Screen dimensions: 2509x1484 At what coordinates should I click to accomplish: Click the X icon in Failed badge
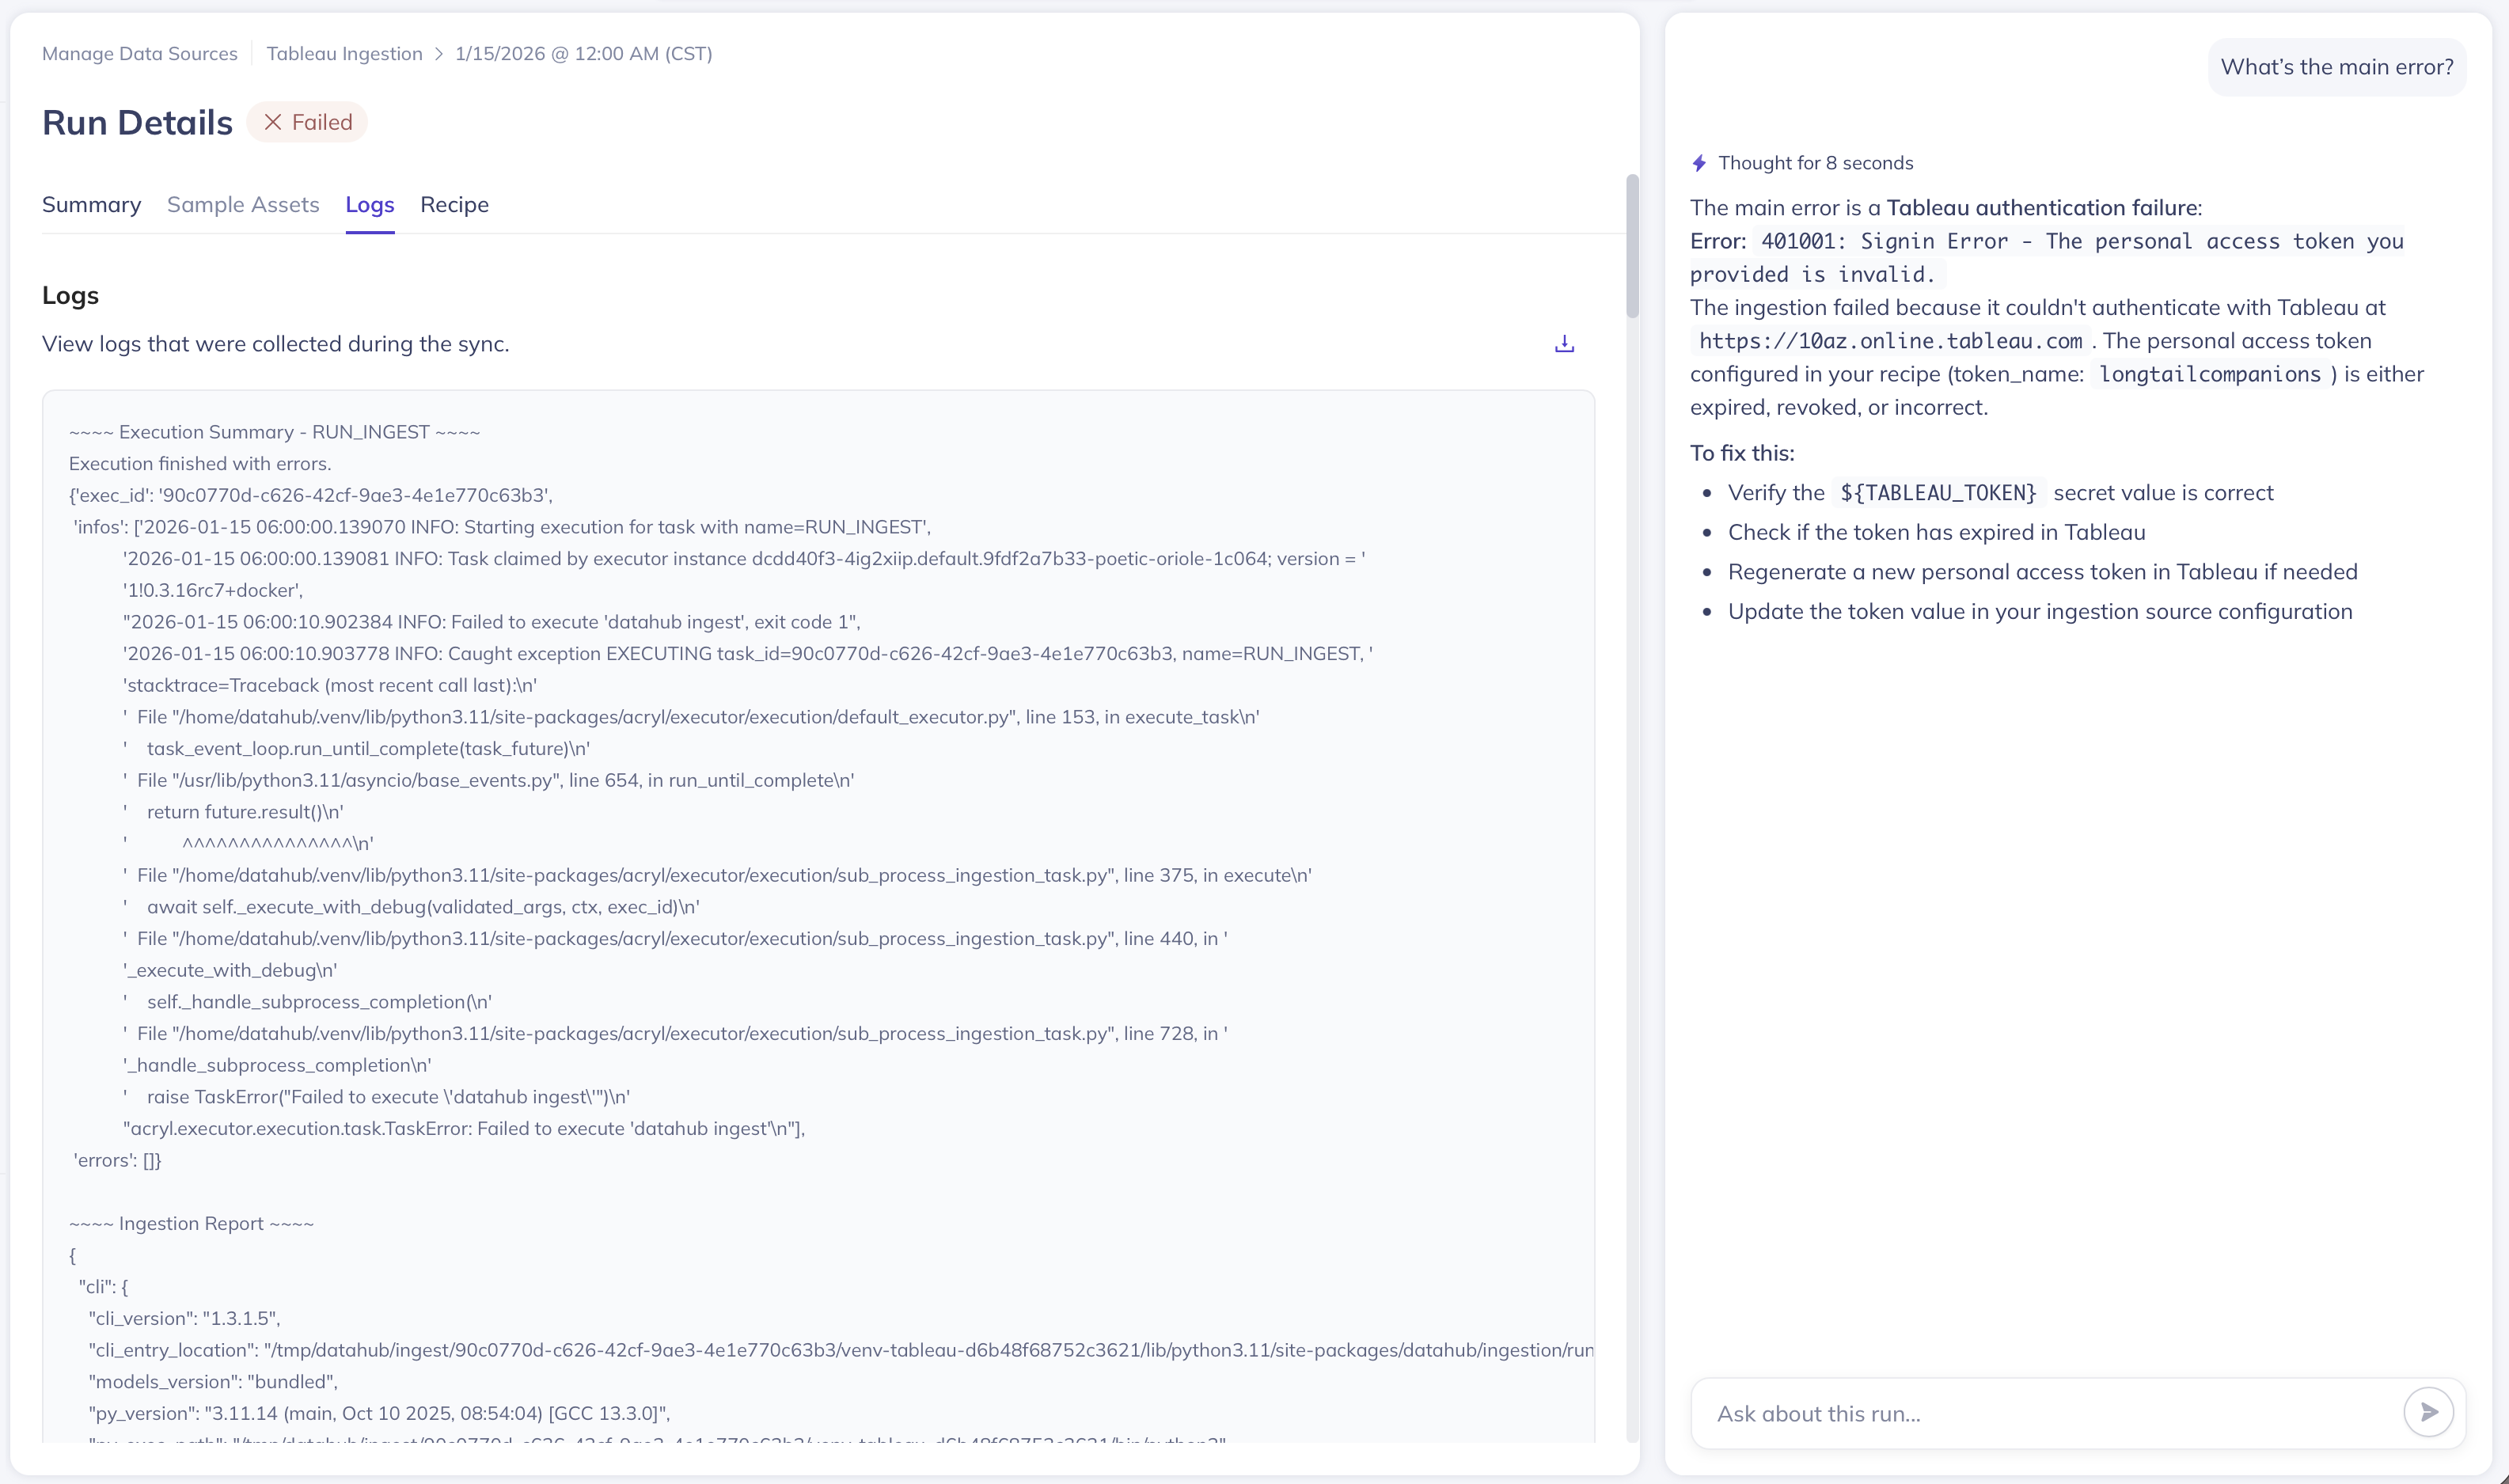coord(272,122)
